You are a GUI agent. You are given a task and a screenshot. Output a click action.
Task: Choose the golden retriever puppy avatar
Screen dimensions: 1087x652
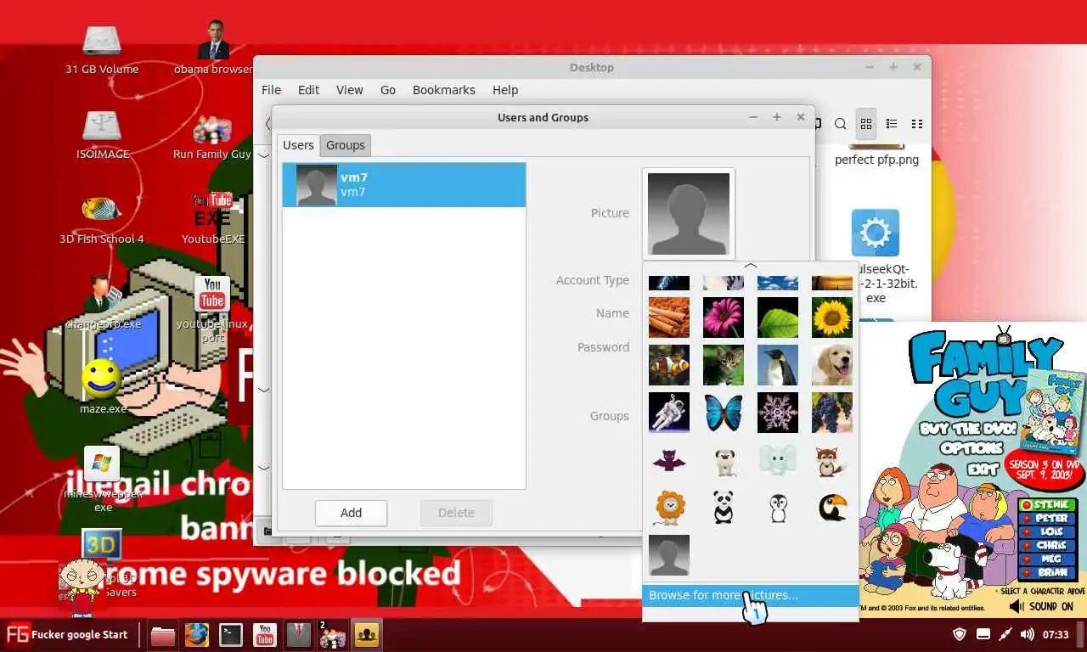pyautogui.click(x=832, y=365)
